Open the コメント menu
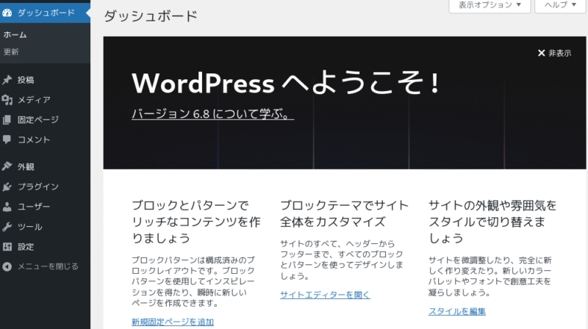The image size is (588, 329). point(45,140)
